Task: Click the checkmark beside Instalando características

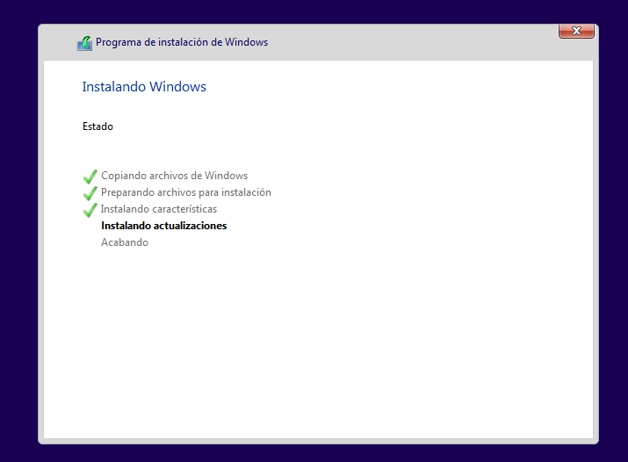Action: coord(90,210)
